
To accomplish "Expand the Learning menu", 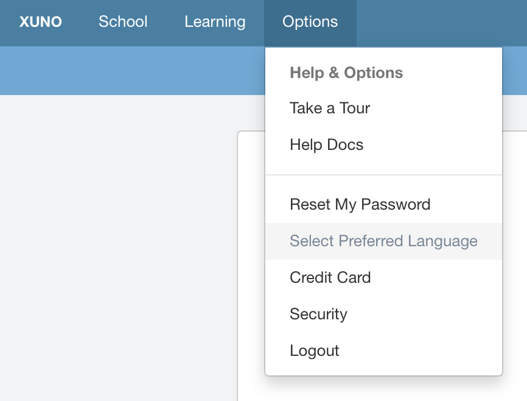I will [x=215, y=22].
